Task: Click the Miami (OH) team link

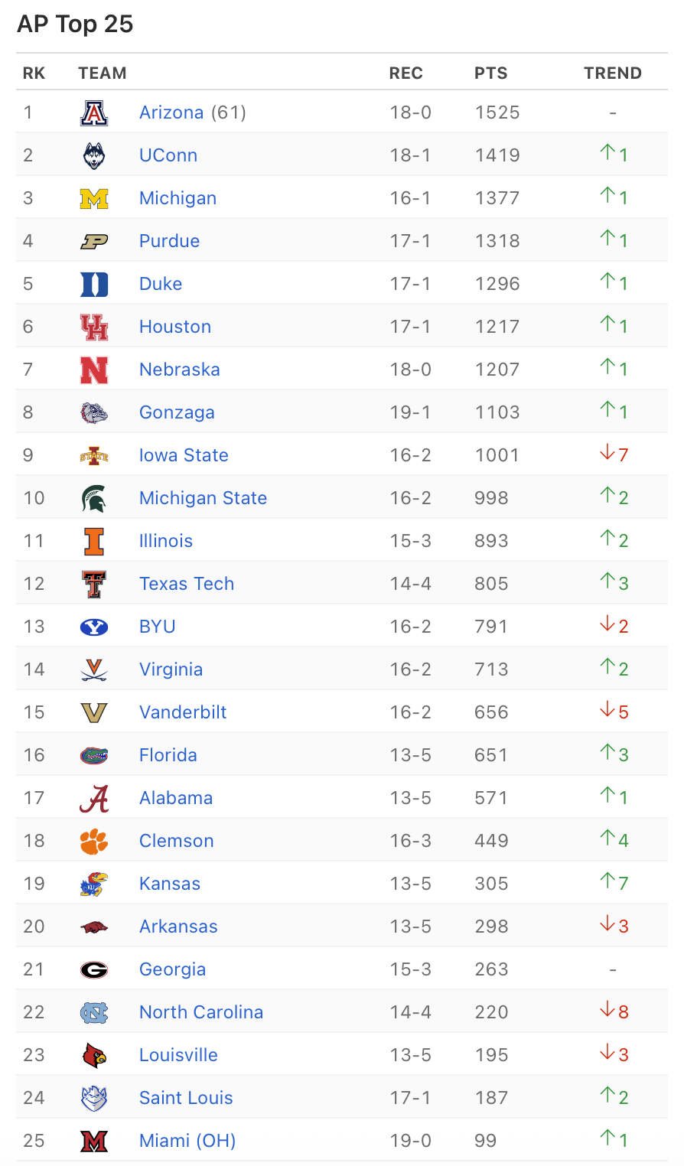Action: (187, 1141)
